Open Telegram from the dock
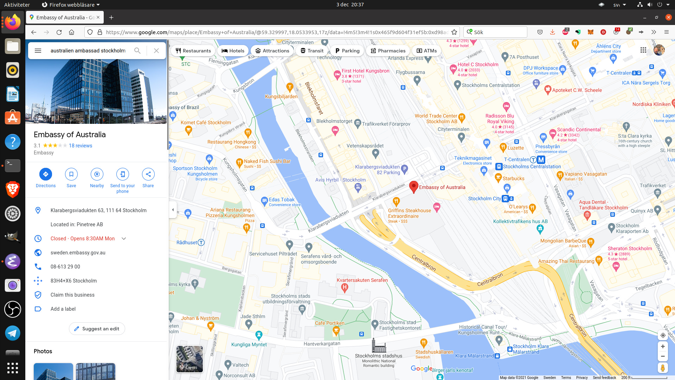675x380 pixels. click(13, 333)
